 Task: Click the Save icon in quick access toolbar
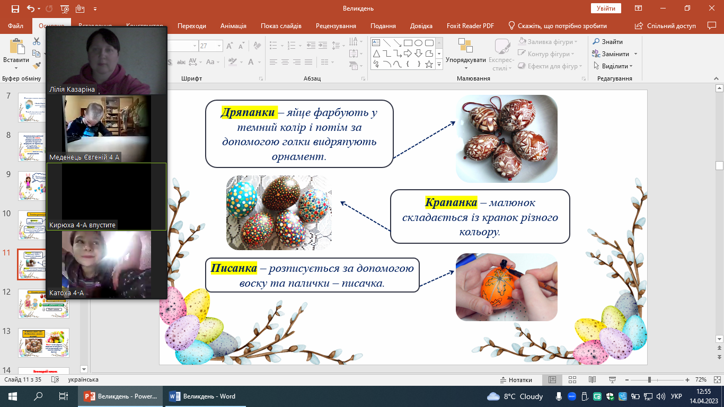point(15,8)
